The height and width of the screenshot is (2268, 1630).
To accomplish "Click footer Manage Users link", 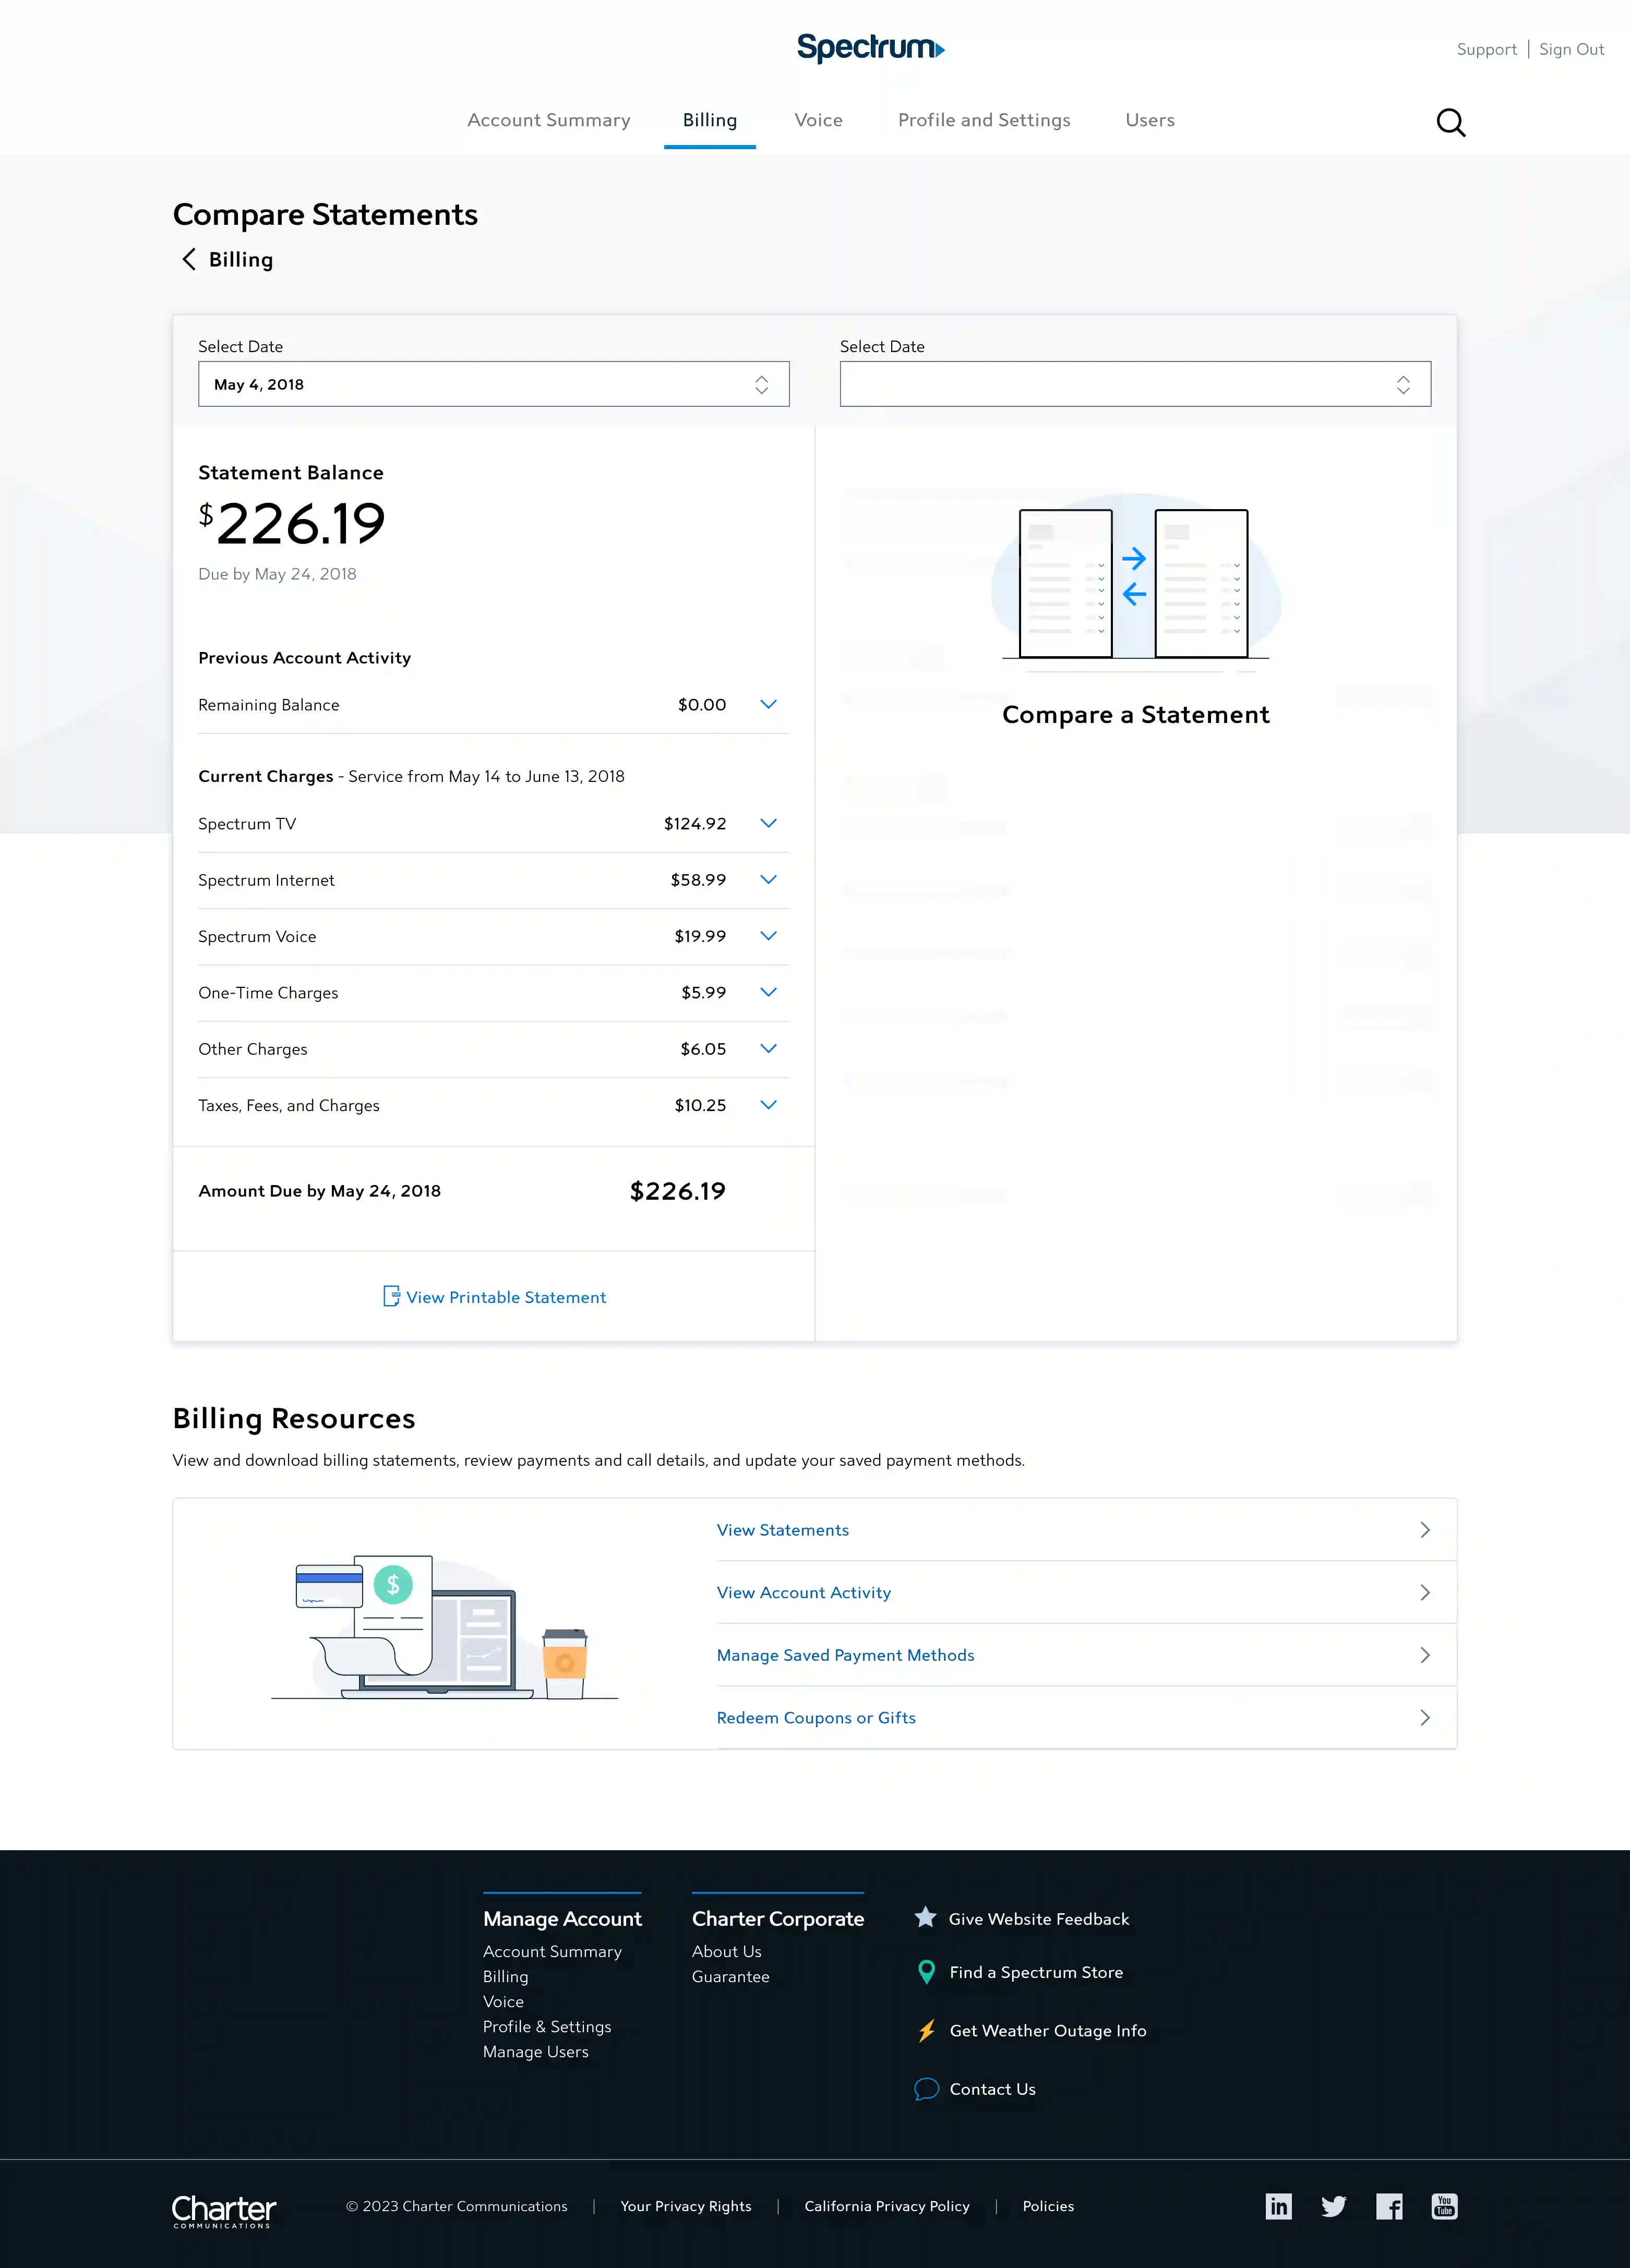I will pos(535,2051).
